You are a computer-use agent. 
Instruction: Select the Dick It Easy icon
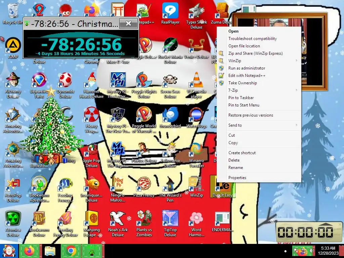coord(222,186)
